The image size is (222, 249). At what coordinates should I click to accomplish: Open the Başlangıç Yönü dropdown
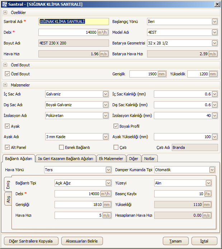(x=214, y=22)
